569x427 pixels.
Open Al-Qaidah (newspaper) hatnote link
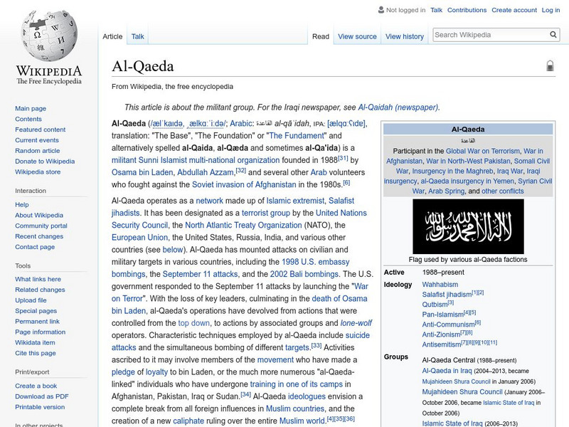pyautogui.click(x=398, y=107)
